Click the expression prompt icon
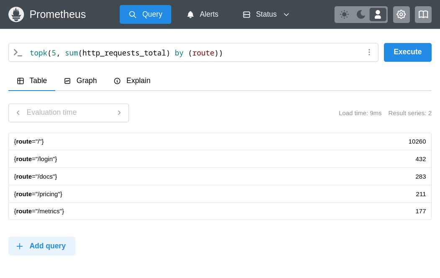This screenshot has height=278, width=440. [18, 53]
